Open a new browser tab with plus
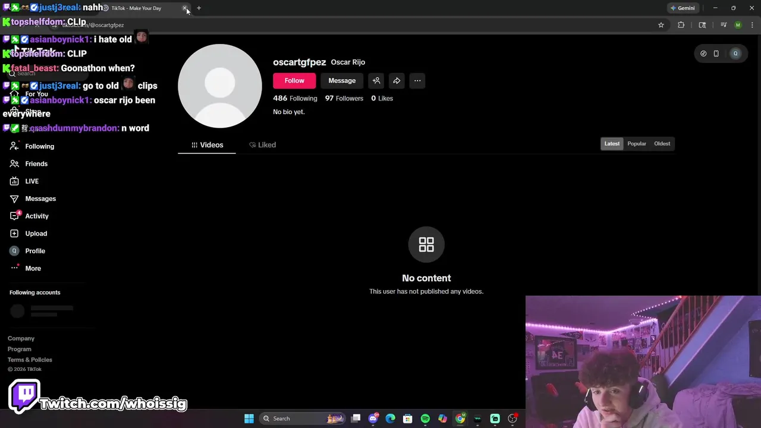The image size is (761, 428). 199,8
